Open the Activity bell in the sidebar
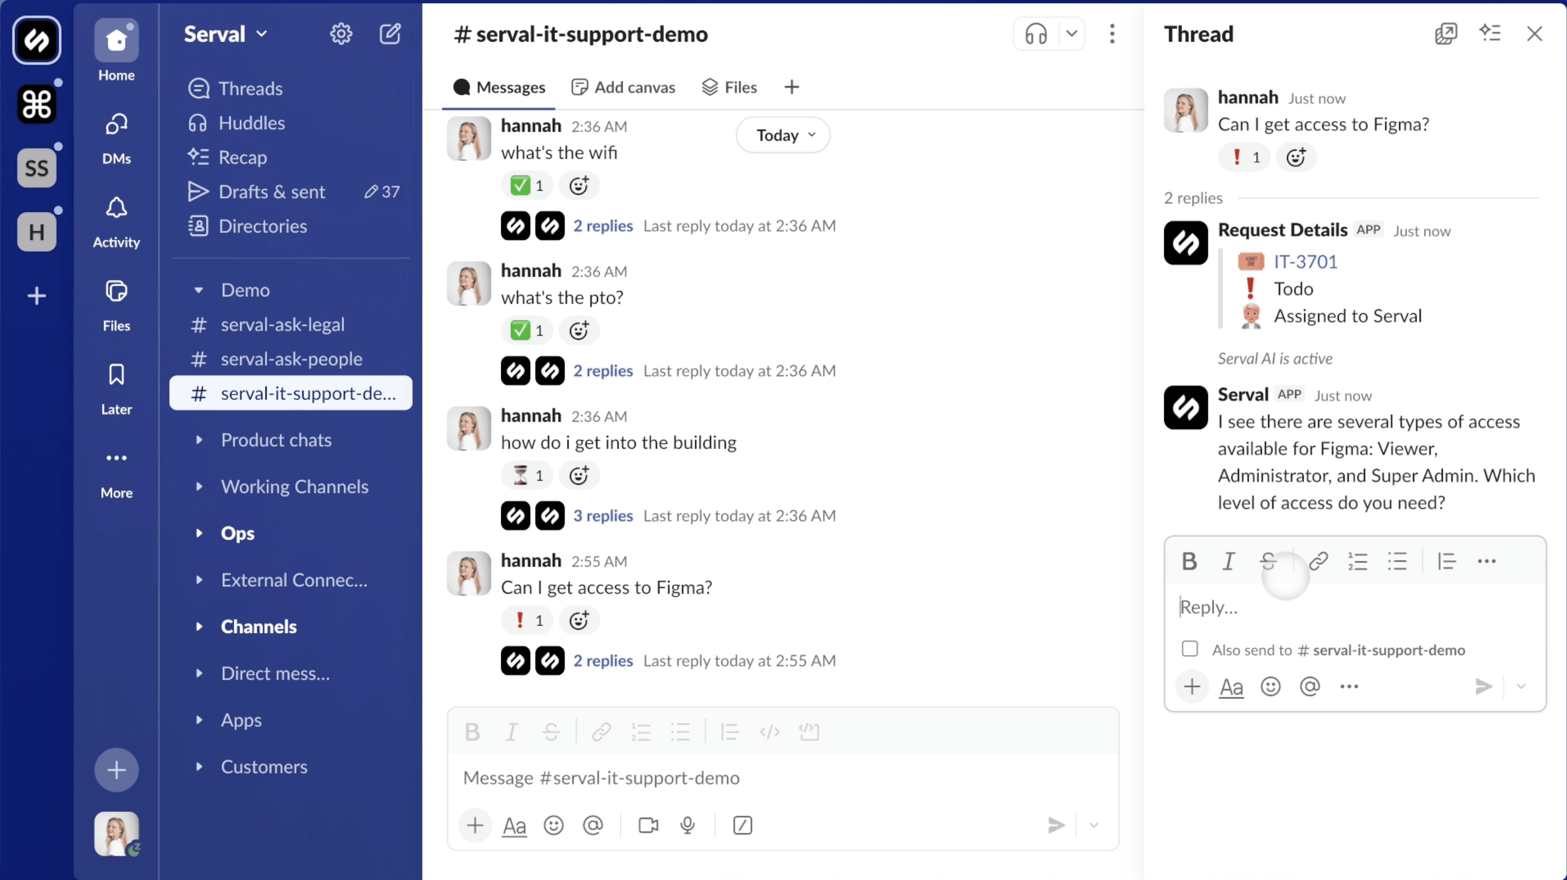 pos(116,209)
